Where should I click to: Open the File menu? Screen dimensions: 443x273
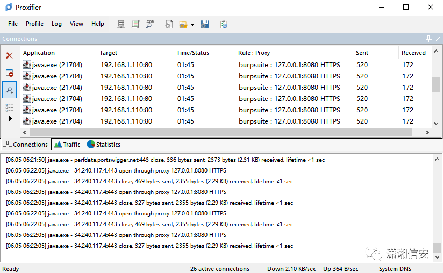pos(13,24)
